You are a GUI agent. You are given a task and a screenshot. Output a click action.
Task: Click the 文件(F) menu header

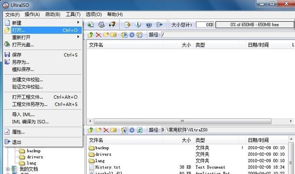[x=12, y=14]
